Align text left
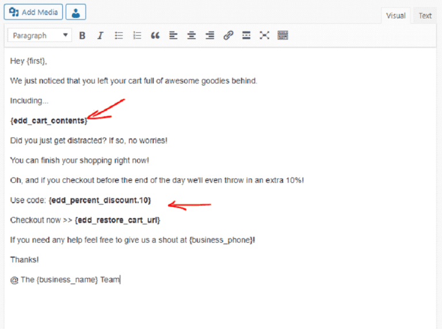Image resolution: width=442 pixels, height=329 pixels. tap(173, 36)
